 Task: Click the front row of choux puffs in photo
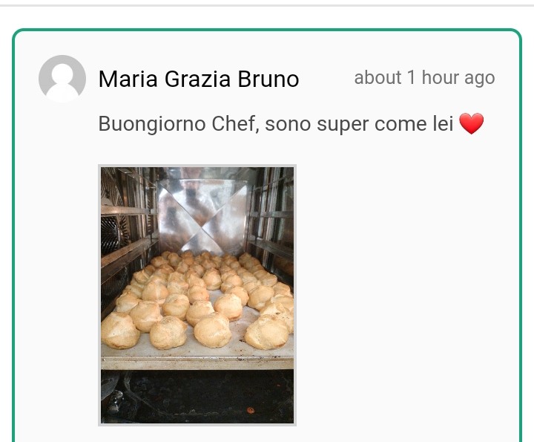pos(194,331)
